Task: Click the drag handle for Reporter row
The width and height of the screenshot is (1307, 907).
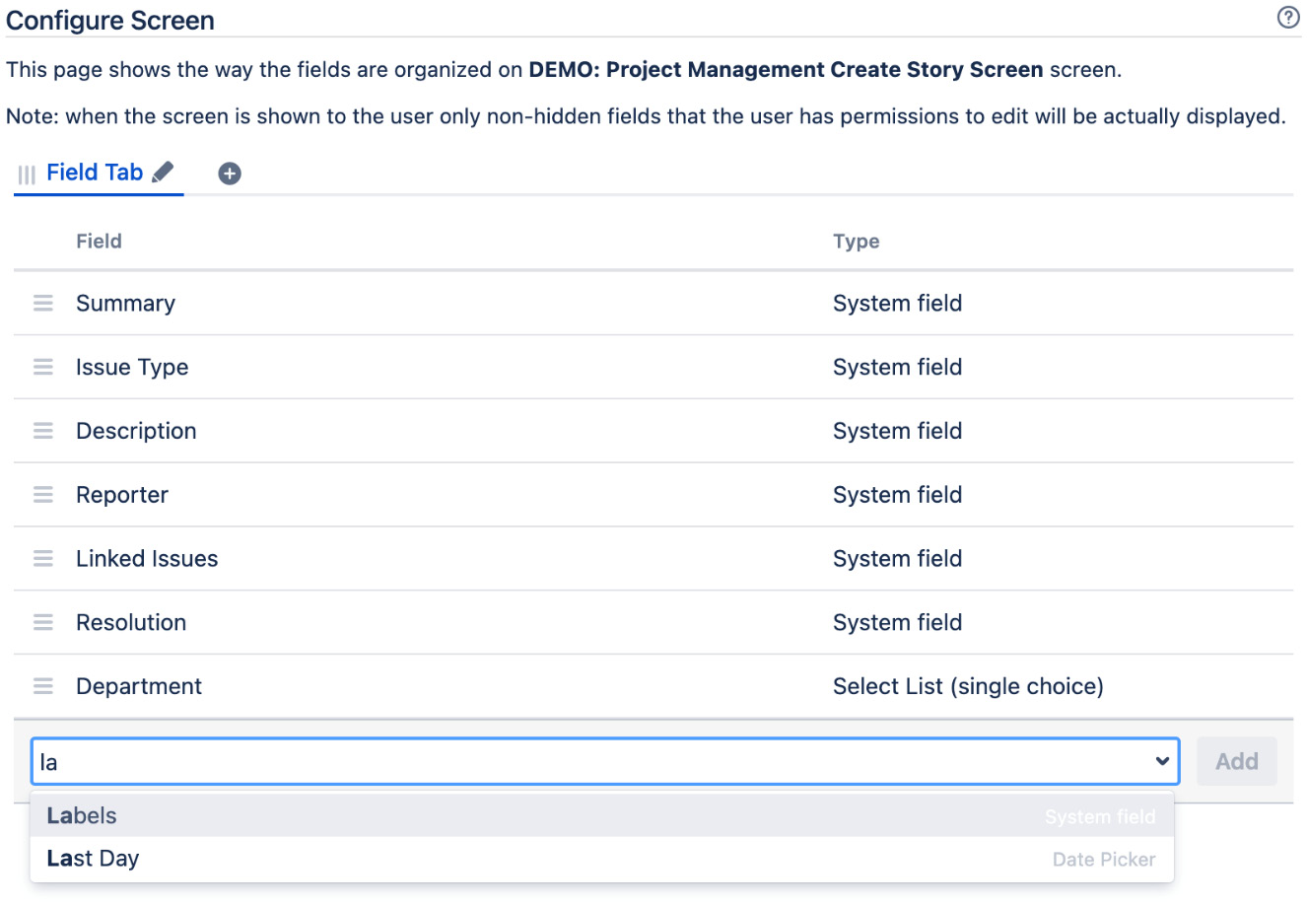Action: tap(43, 495)
